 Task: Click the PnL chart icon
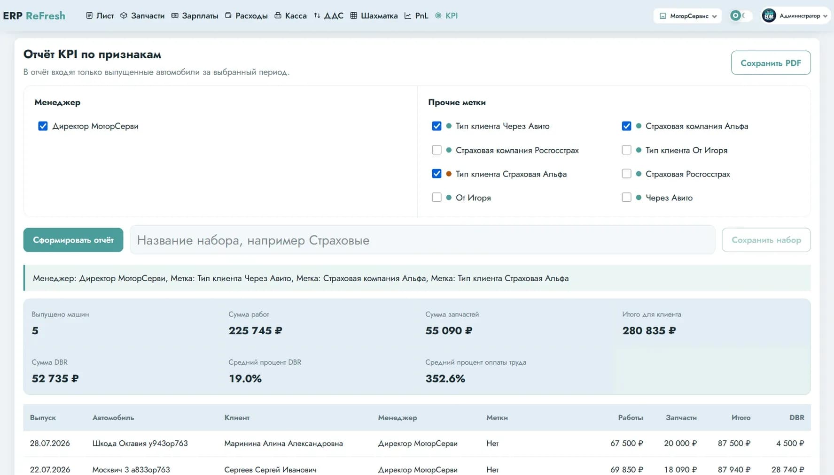pyautogui.click(x=408, y=15)
